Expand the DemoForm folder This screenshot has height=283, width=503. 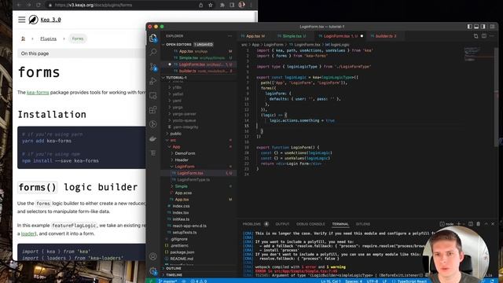pos(199,153)
